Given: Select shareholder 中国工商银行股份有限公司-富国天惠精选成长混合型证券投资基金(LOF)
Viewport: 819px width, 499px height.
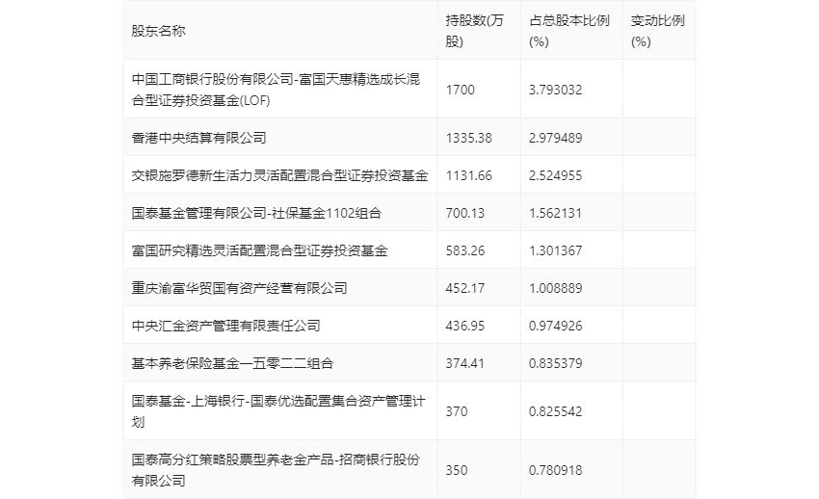Looking at the screenshot, I should click(276, 90).
